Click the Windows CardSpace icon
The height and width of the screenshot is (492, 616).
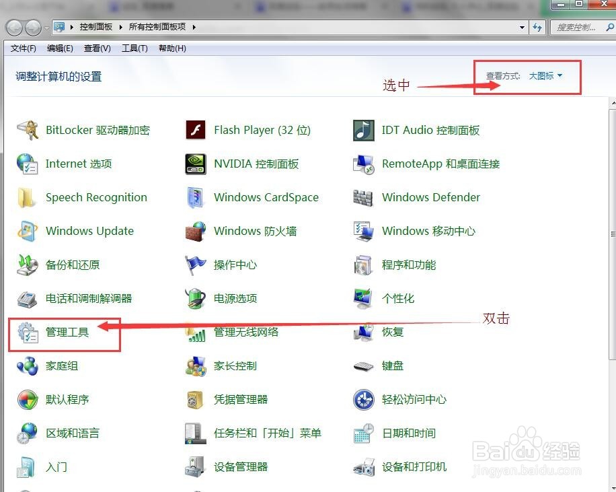(x=196, y=197)
